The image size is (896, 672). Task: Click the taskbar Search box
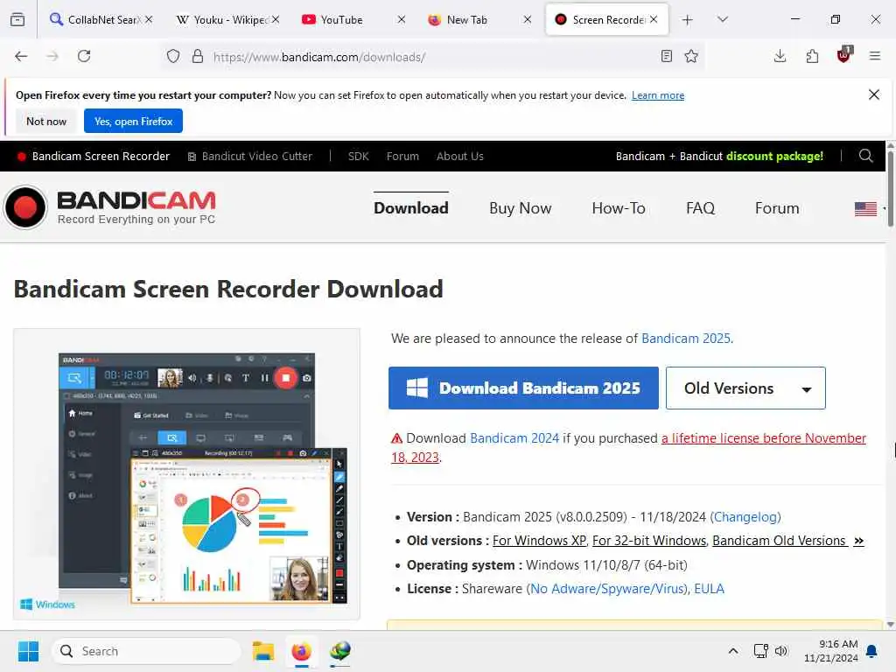click(146, 651)
